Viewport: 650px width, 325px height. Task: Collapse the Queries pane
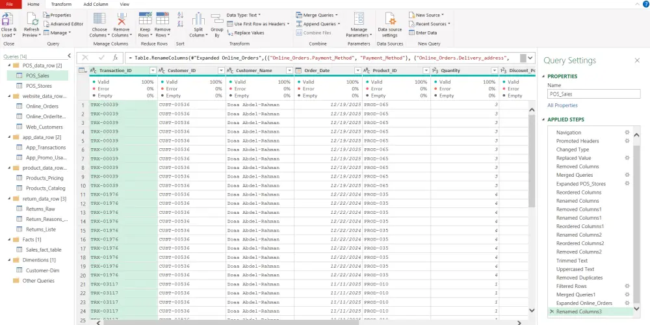tap(70, 56)
